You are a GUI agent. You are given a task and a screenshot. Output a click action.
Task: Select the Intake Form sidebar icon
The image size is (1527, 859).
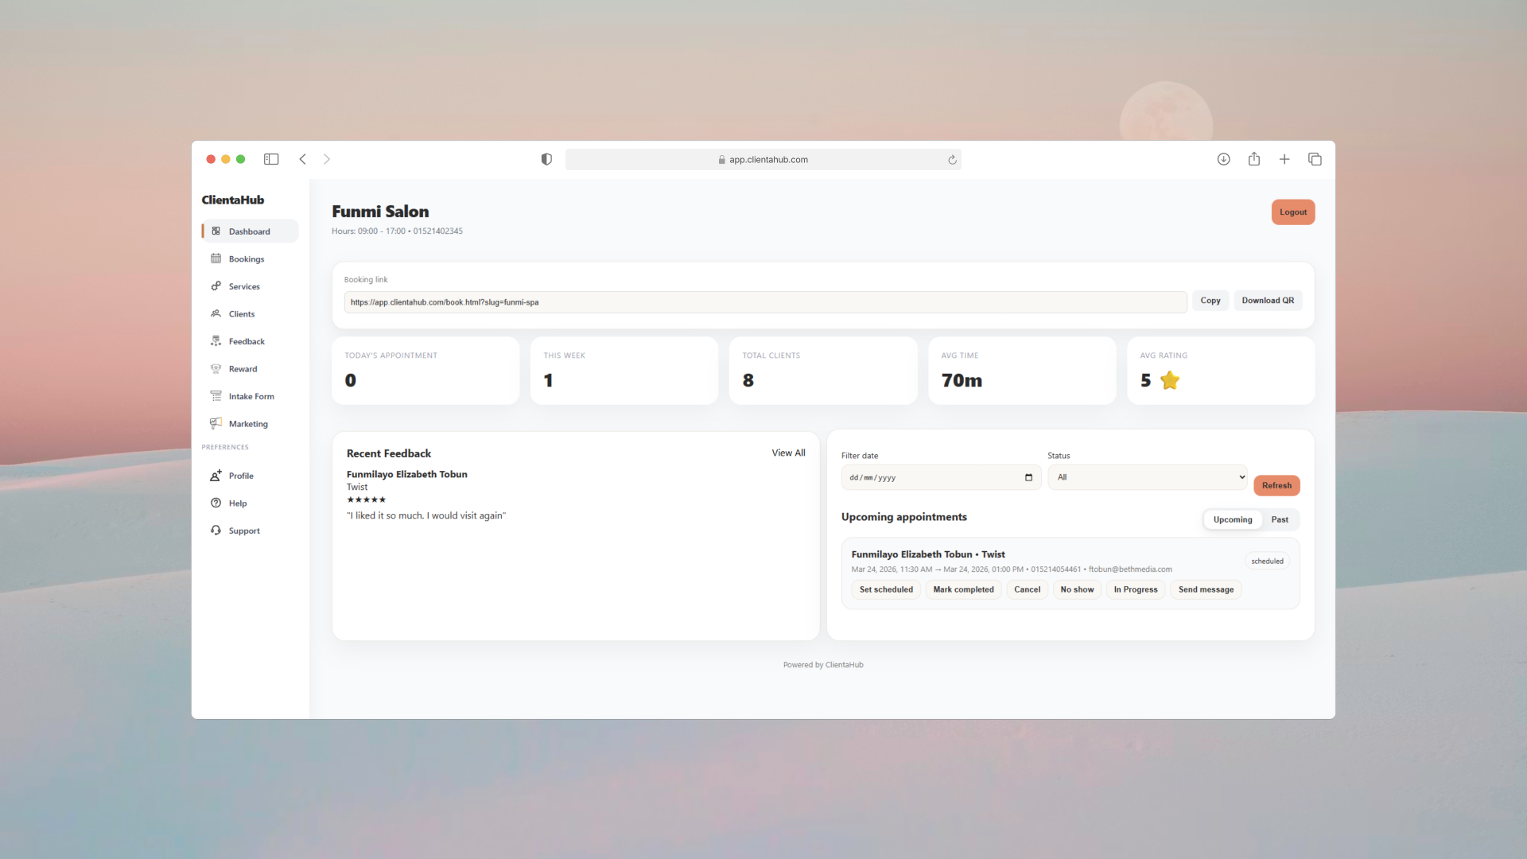216,395
